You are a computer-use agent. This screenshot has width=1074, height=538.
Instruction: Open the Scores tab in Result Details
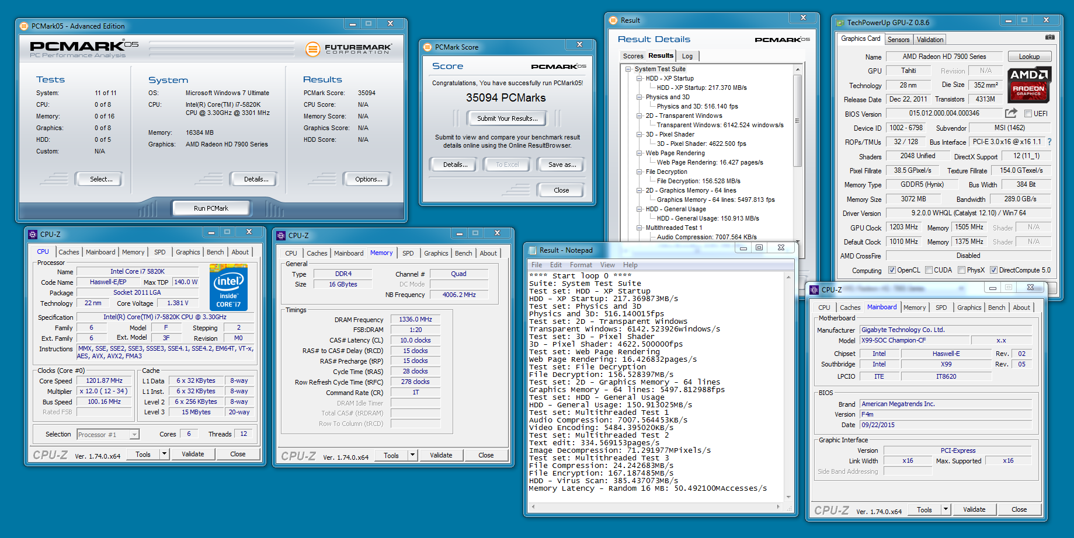pyautogui.click(x=633, y=56)
